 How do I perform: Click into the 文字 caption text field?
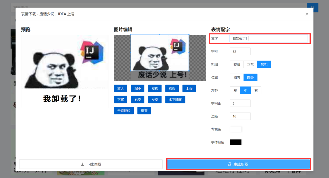click(269, 39)
